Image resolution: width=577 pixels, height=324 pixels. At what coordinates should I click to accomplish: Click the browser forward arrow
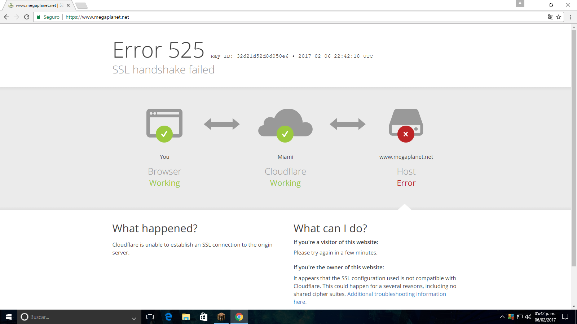pos(17,17)
